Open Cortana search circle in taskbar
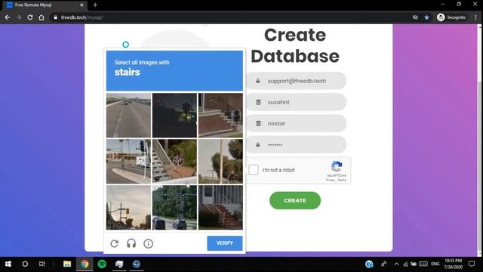483x272 pixels. (25, 264)
